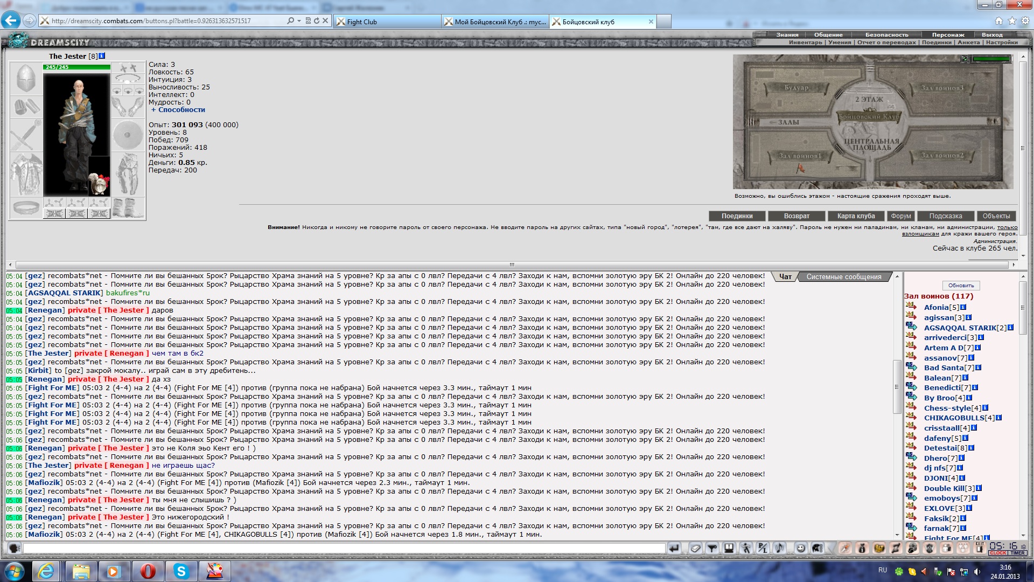Click the dark armor figure icon
1034x582 pixels.
(930, 548)
